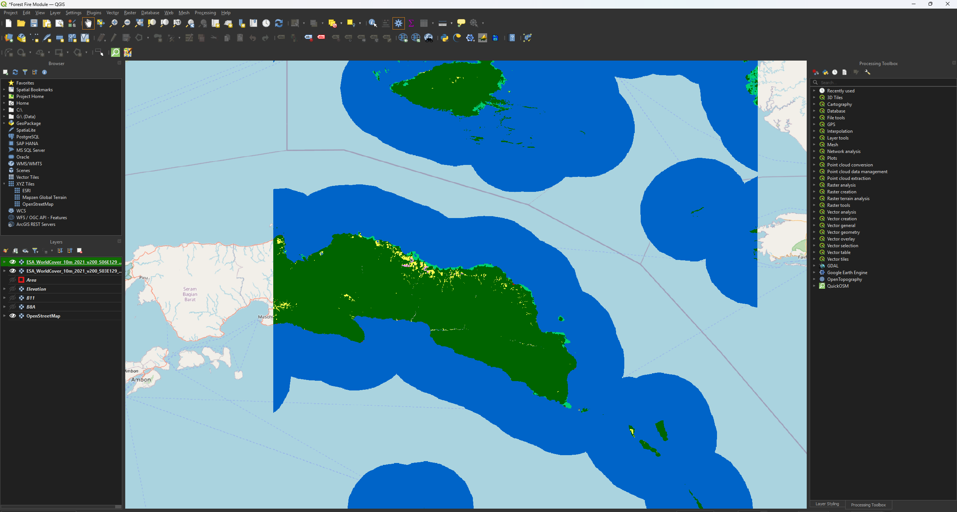
Task: Show the Area layer
Action: tap(13, 280)
